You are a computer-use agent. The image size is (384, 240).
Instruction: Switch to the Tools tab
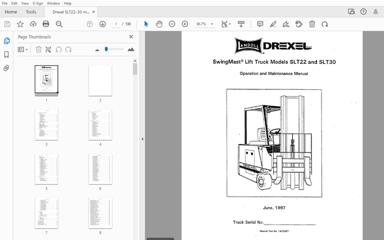[x=31, y=12]
